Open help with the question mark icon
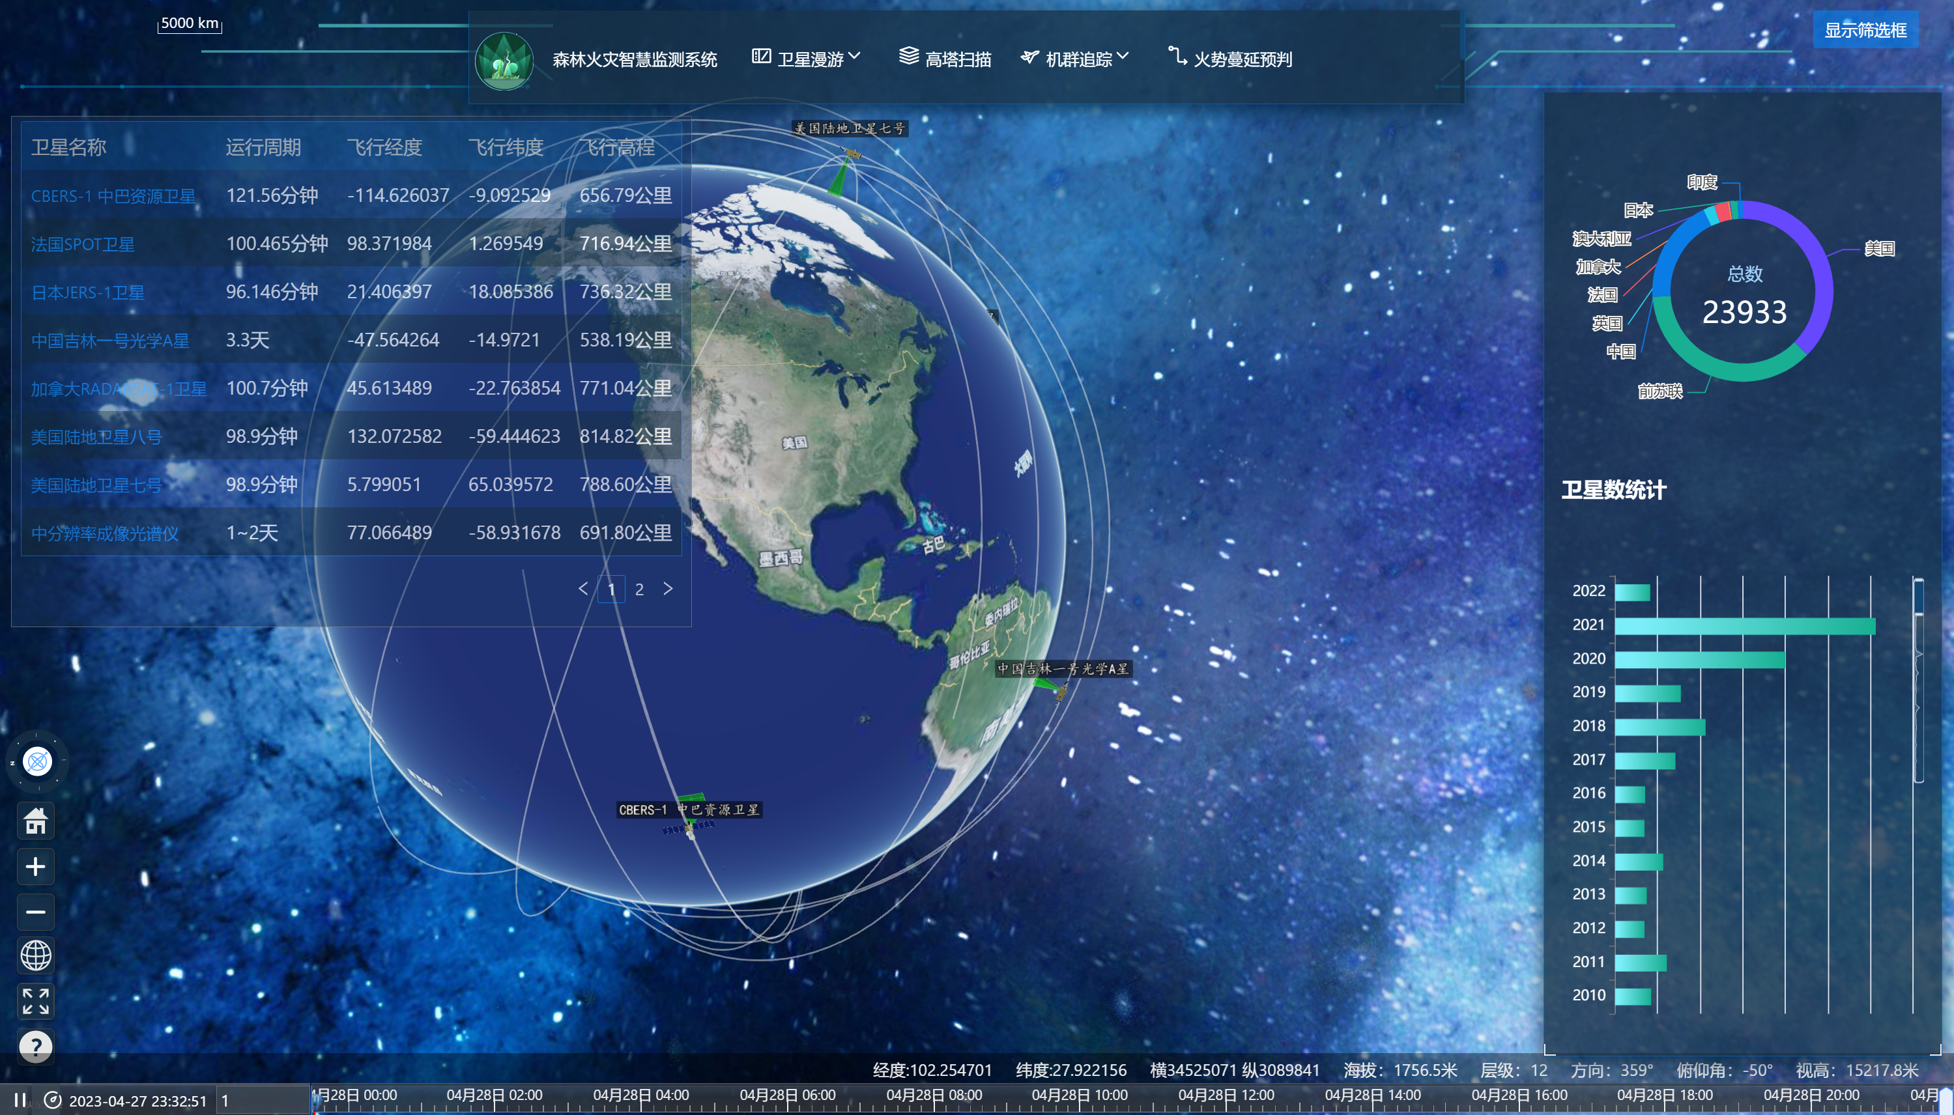The height and width of the screenshot is (1115, 1954). click(36, 1046)
